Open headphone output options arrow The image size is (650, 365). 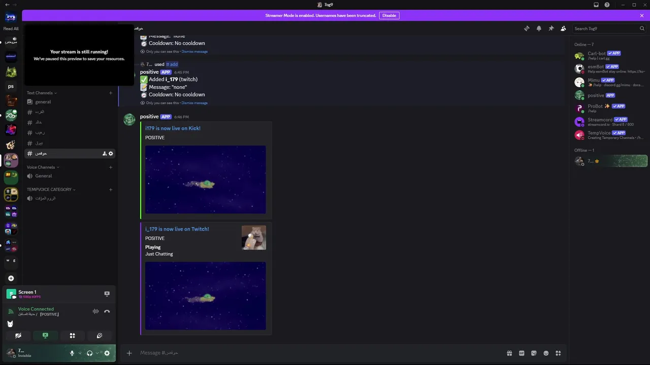97,353
